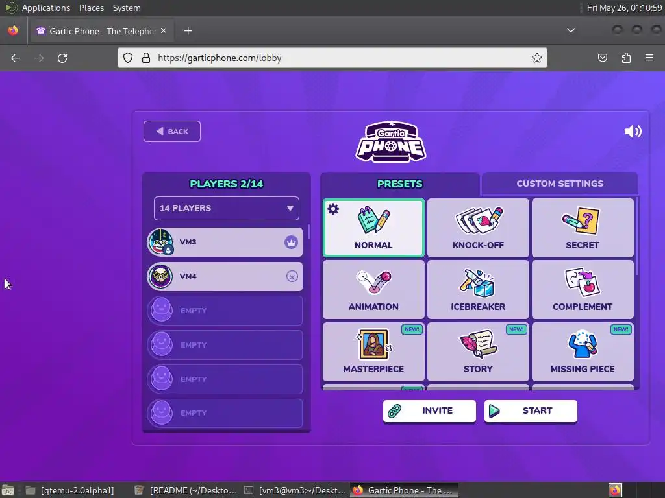Open Firefox hamburger menu
The image size is (665, 498).
649,58
